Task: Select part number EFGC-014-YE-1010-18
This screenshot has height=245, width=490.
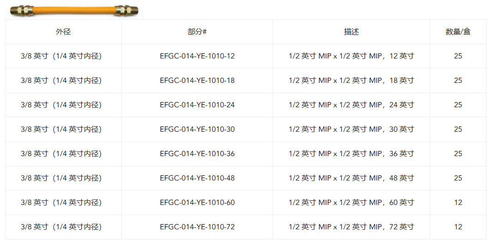Action: point(197,80)
